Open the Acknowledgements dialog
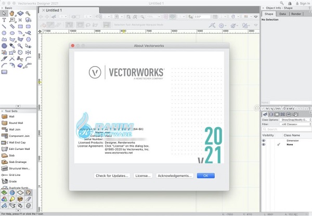 pos(175,175)
